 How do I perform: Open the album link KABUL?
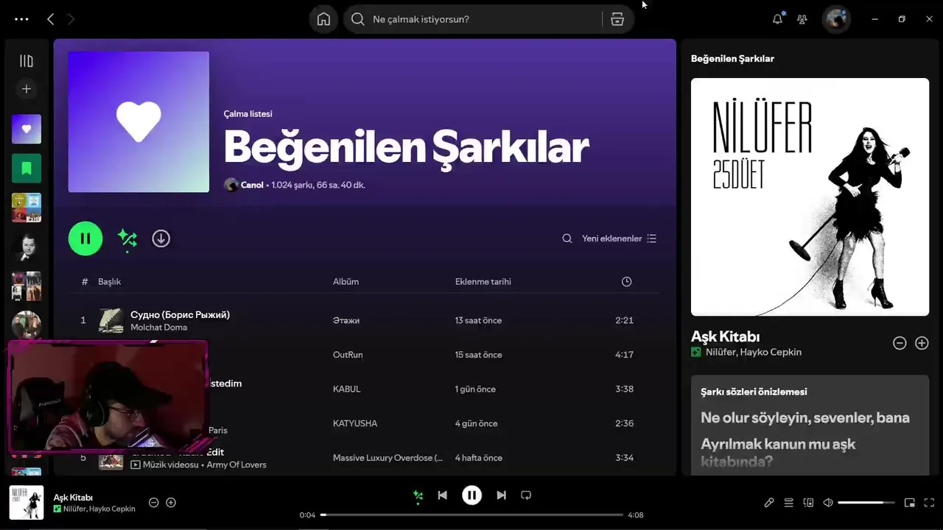click(346, 389)
